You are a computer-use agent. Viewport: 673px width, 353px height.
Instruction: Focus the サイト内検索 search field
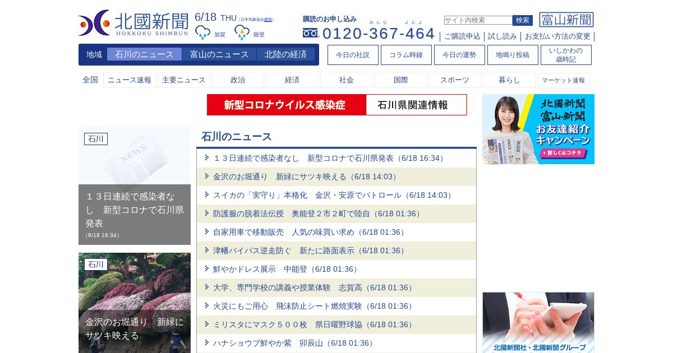478,20
